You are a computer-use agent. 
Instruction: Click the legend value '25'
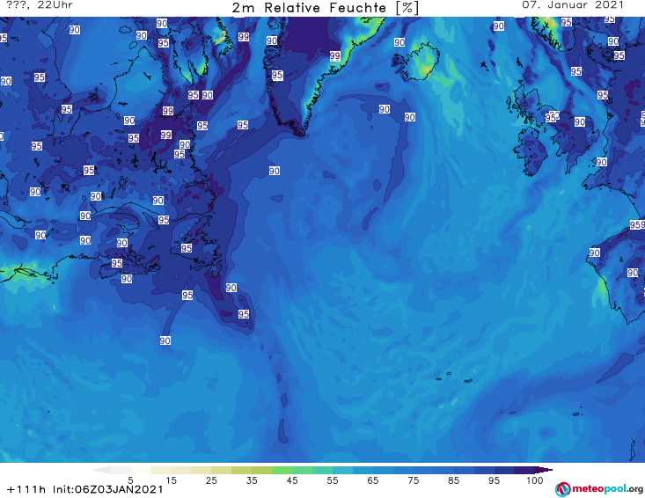point(211,480)
